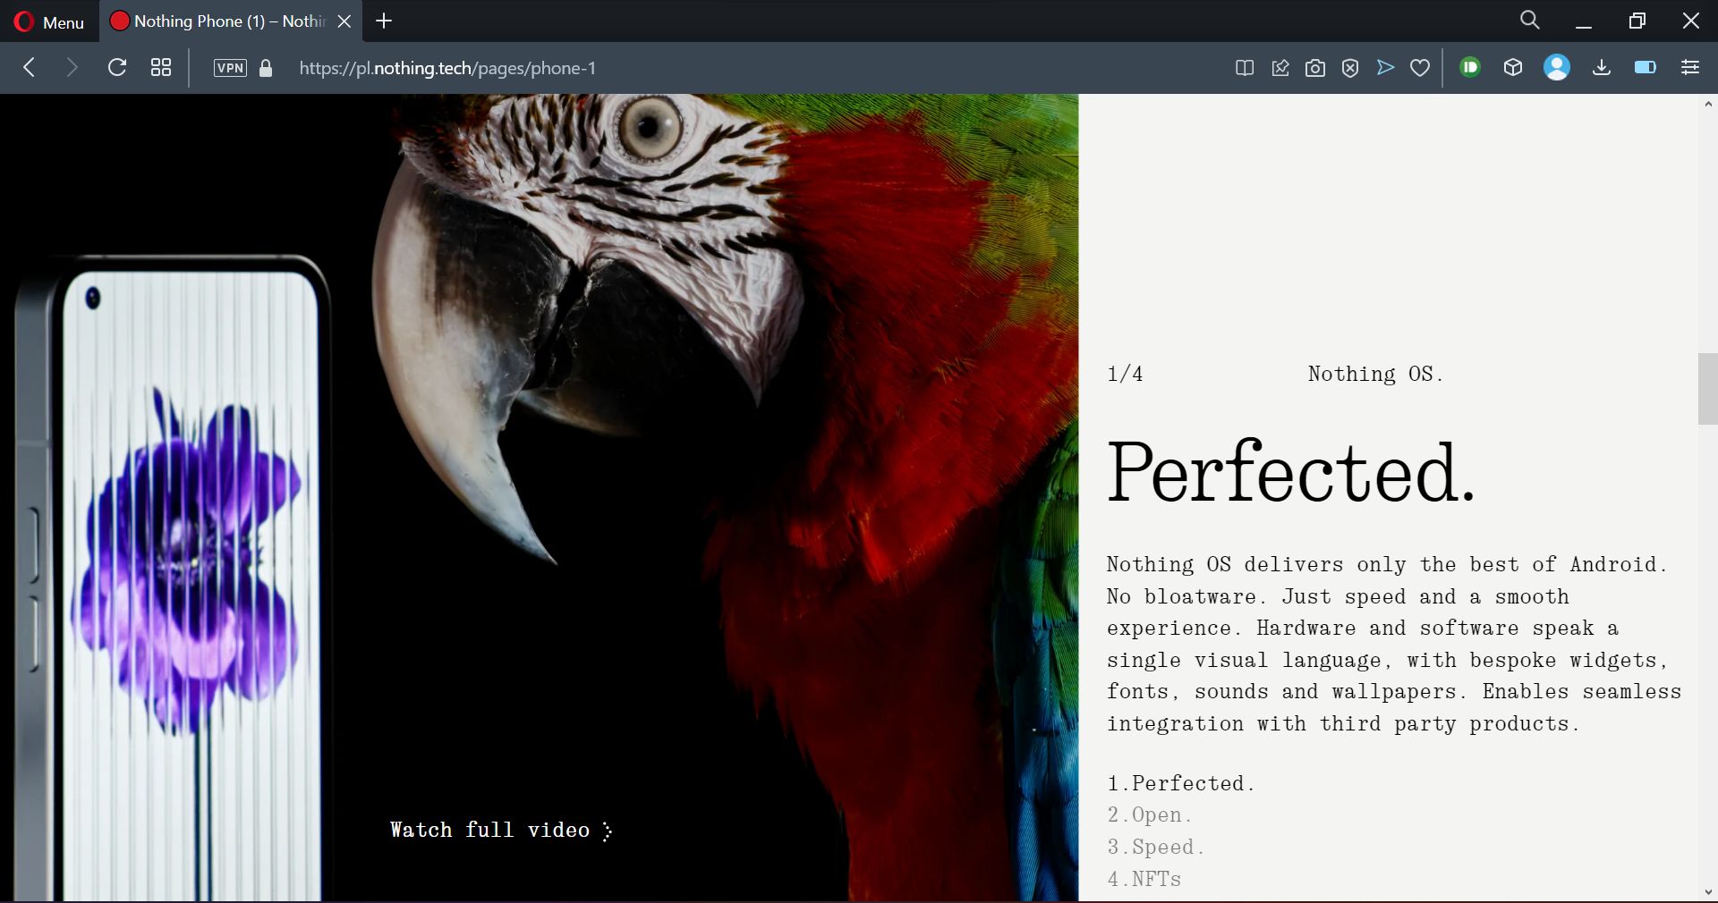Show downloads panel
The height and width of the screenshot is (903, 1718).
[1602, 68]
